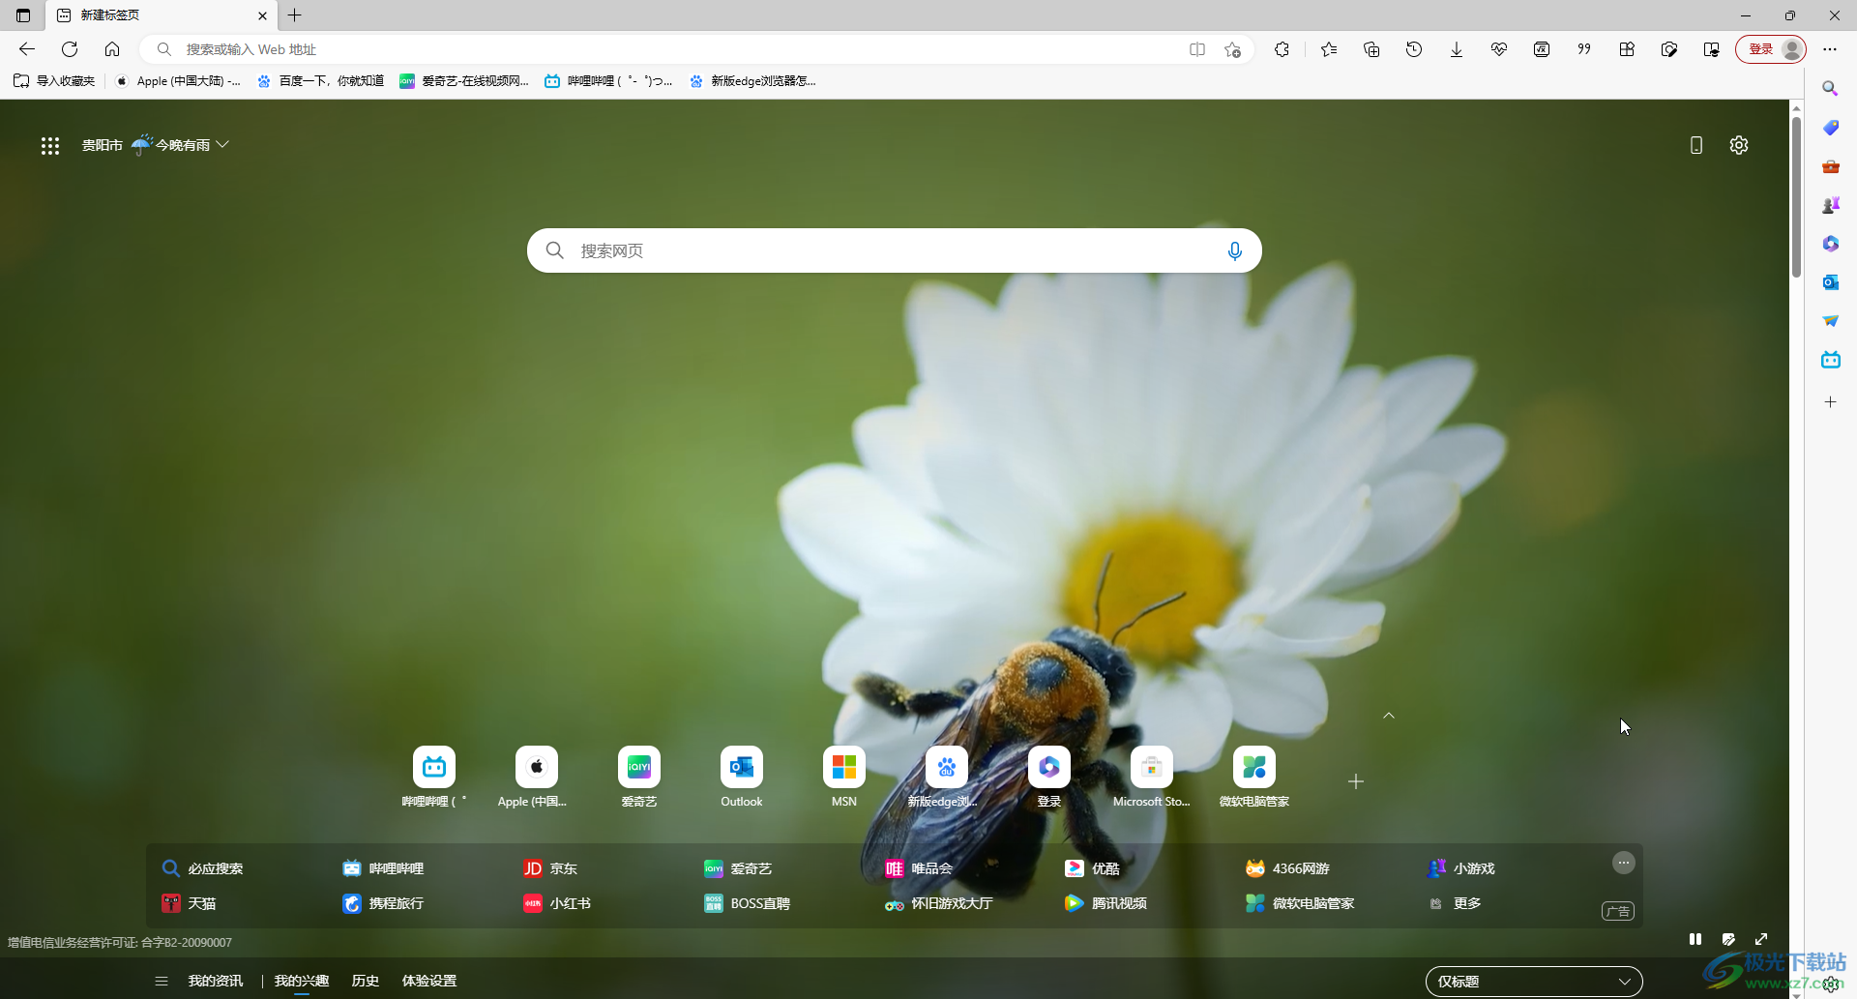
Task: Open the 必应搜索 link
Action: pos(203,868)
